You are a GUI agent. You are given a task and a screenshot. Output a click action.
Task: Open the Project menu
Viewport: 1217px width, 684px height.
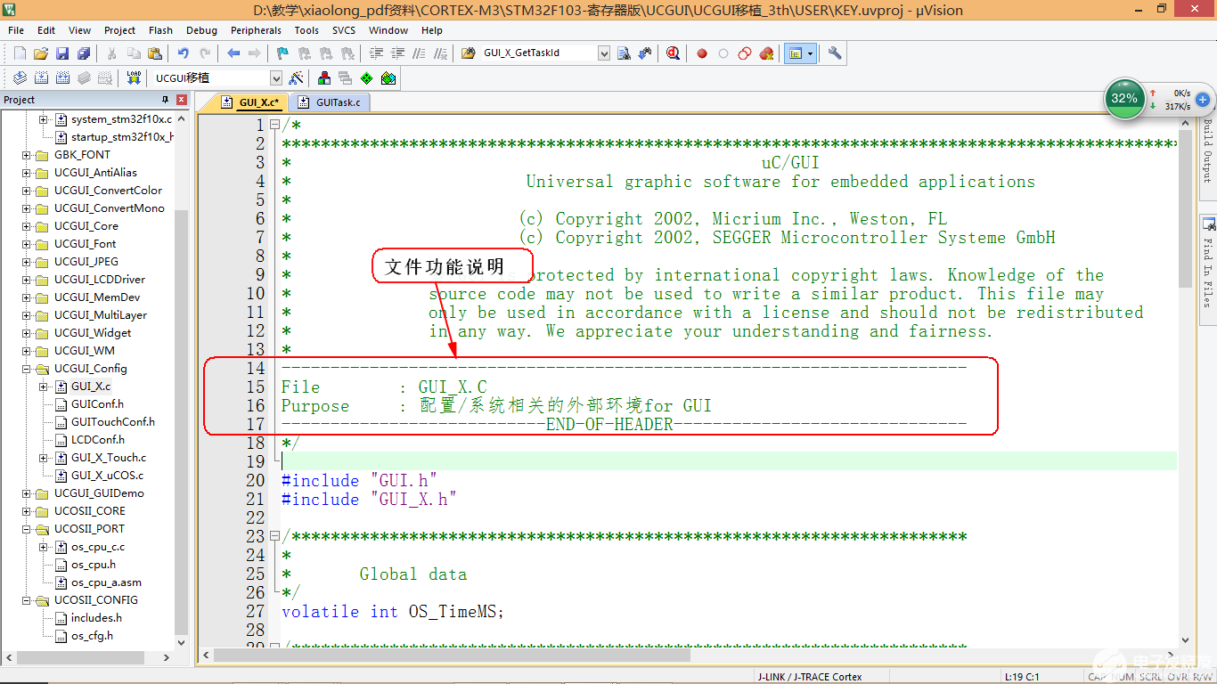point(120,30)
